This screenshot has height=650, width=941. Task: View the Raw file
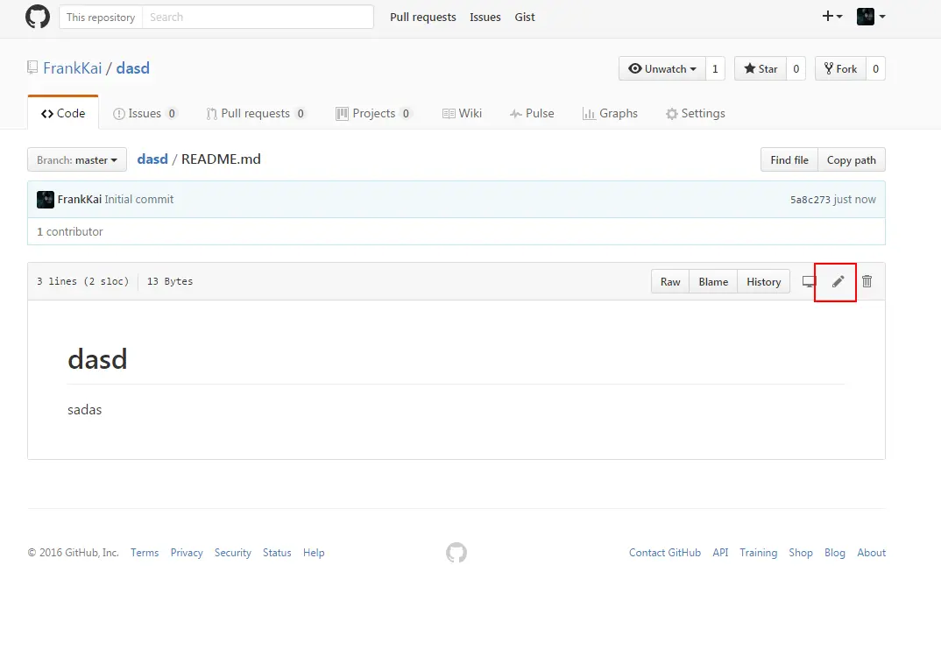point(670,281)
